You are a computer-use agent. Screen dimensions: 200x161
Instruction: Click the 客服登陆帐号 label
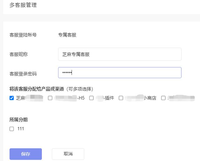[23, 35]
